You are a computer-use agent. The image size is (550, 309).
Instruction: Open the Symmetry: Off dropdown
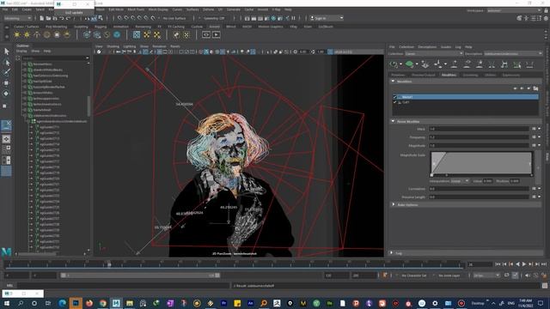(x=214, y=18)
